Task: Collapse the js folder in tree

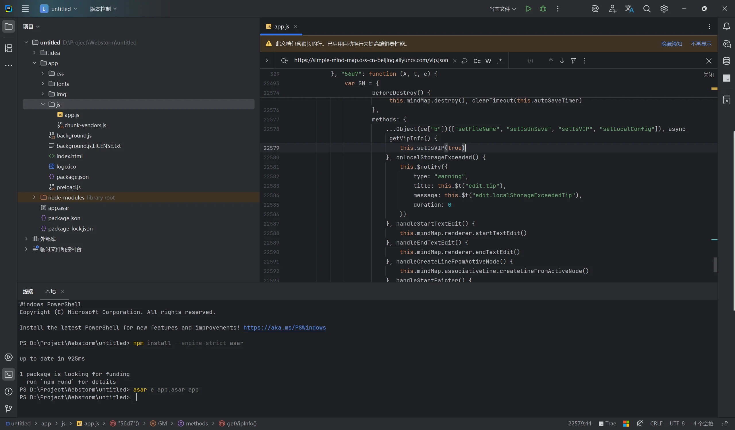Action: click(42, 104)
